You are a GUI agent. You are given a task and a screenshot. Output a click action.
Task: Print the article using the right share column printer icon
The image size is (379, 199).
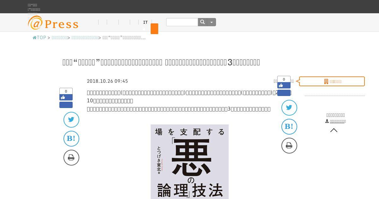coord(289,146)
